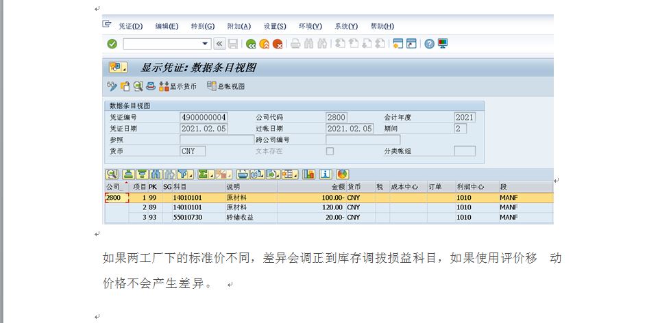Click the 总帐视图 button

point(226,86)
